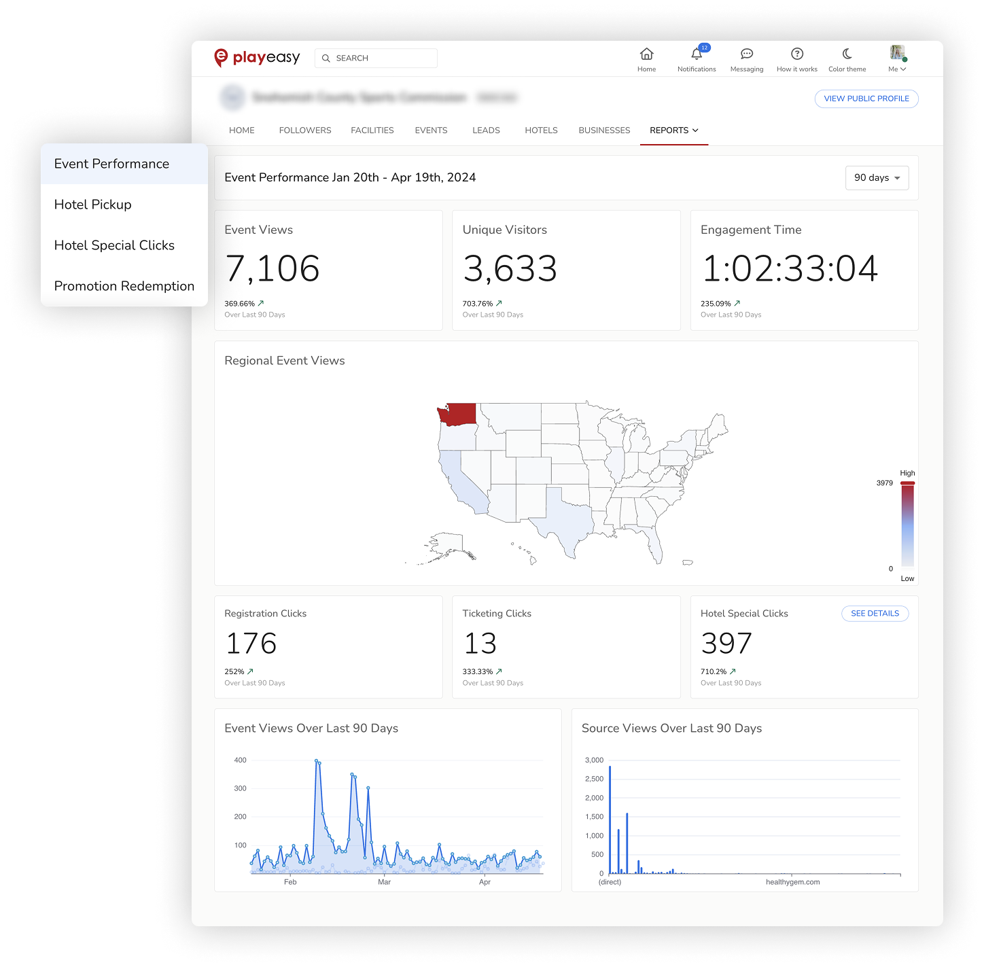
Task: Open the Home icon in top navigation
Action: (646, 54)
